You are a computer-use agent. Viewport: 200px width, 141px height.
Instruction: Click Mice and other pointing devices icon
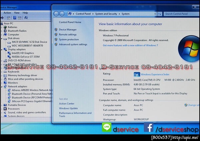[5, 79]
